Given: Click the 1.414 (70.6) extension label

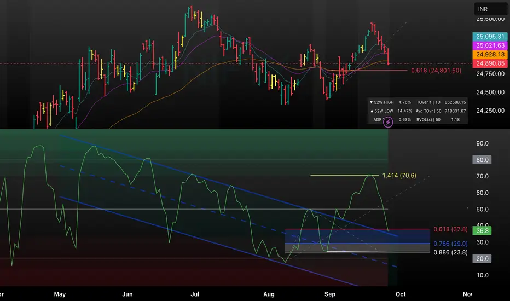Looking at the screenshot, I should click(x=399, y=175).
